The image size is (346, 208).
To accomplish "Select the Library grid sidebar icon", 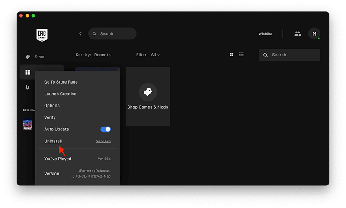I will point(28,72).
